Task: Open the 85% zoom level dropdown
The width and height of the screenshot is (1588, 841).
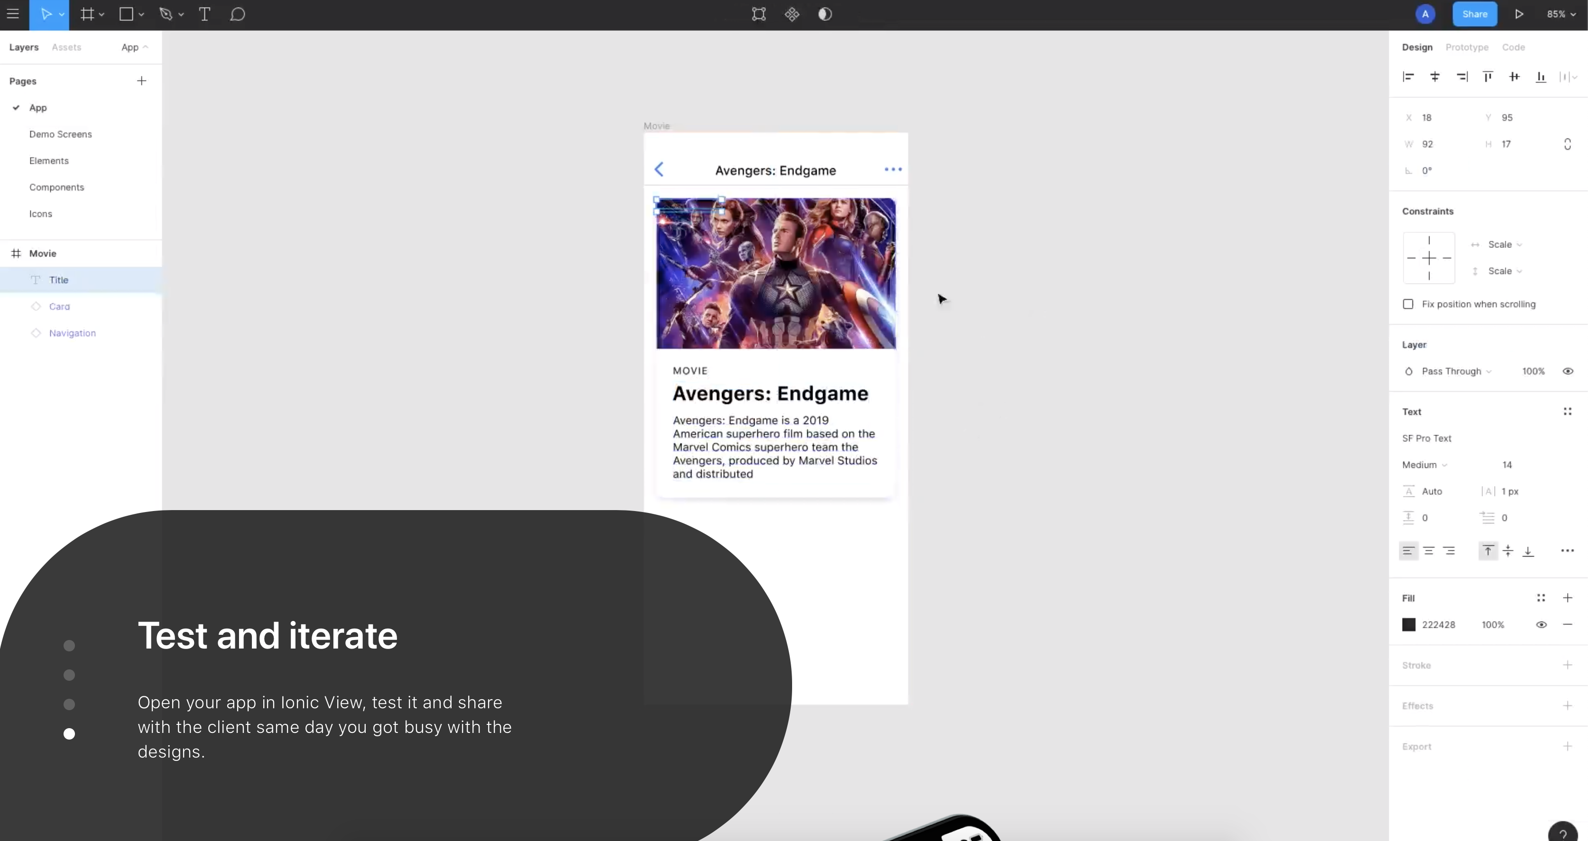Action: [1561, 14]
